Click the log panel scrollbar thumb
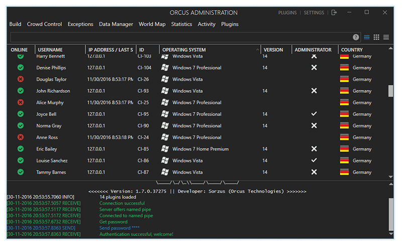 point(391,214)
